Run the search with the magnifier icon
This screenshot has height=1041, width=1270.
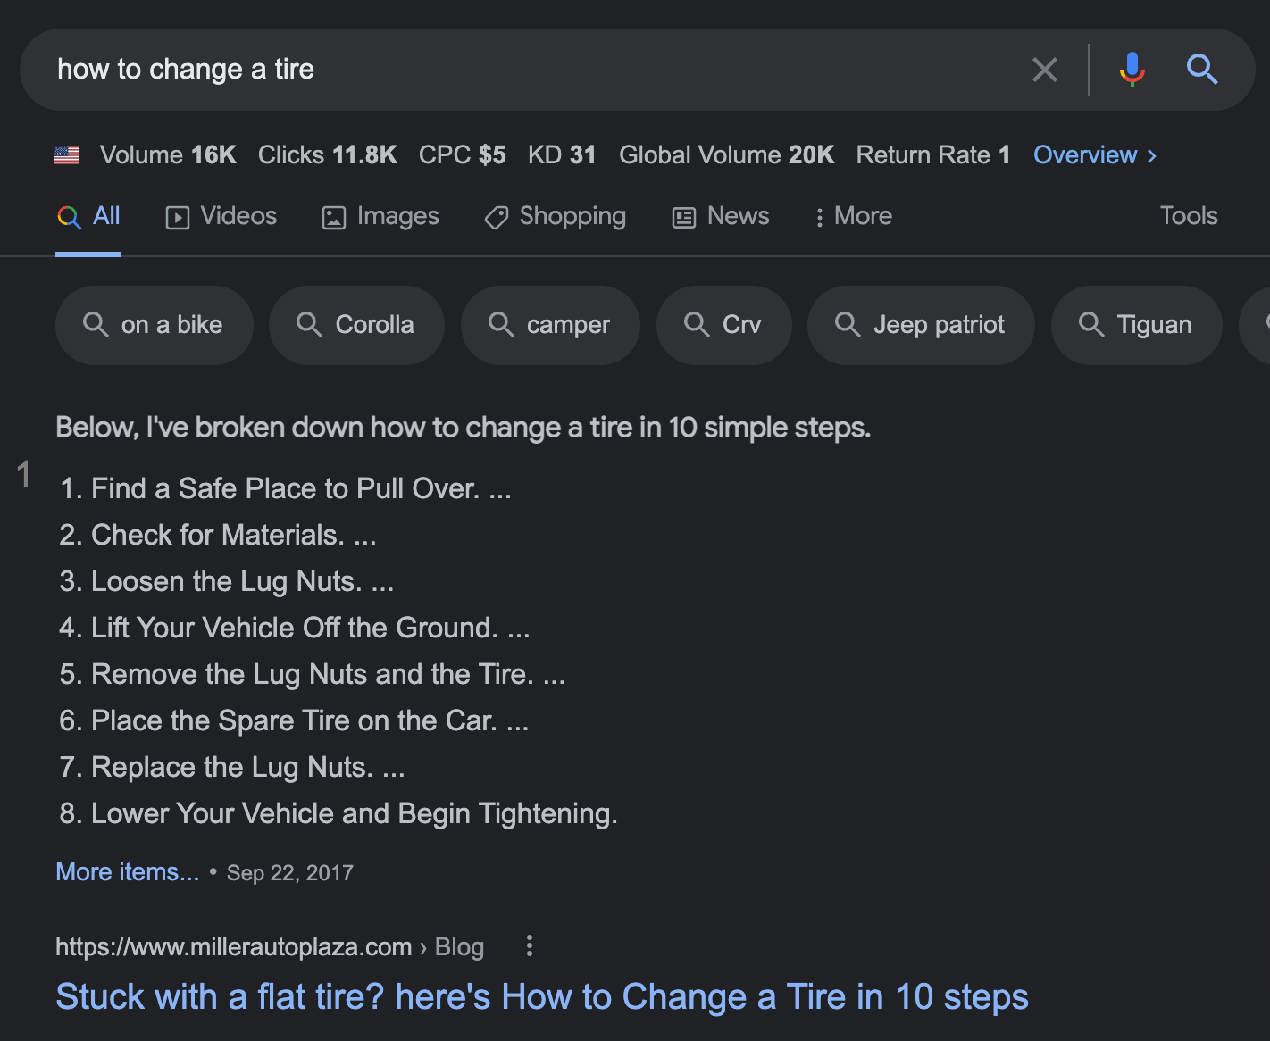pos(1201,69)
